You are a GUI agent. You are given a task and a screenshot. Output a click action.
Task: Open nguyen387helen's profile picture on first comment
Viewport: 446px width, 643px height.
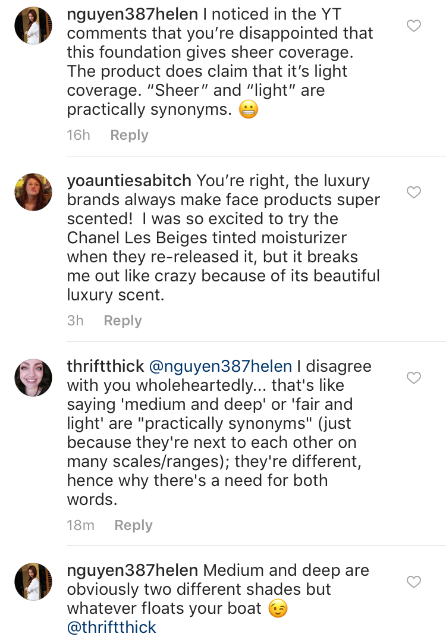pyautogui.click(x=33, y=25)
